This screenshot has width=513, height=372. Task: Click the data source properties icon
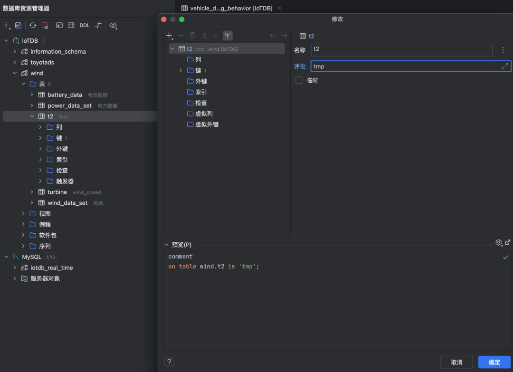[18, 26]
